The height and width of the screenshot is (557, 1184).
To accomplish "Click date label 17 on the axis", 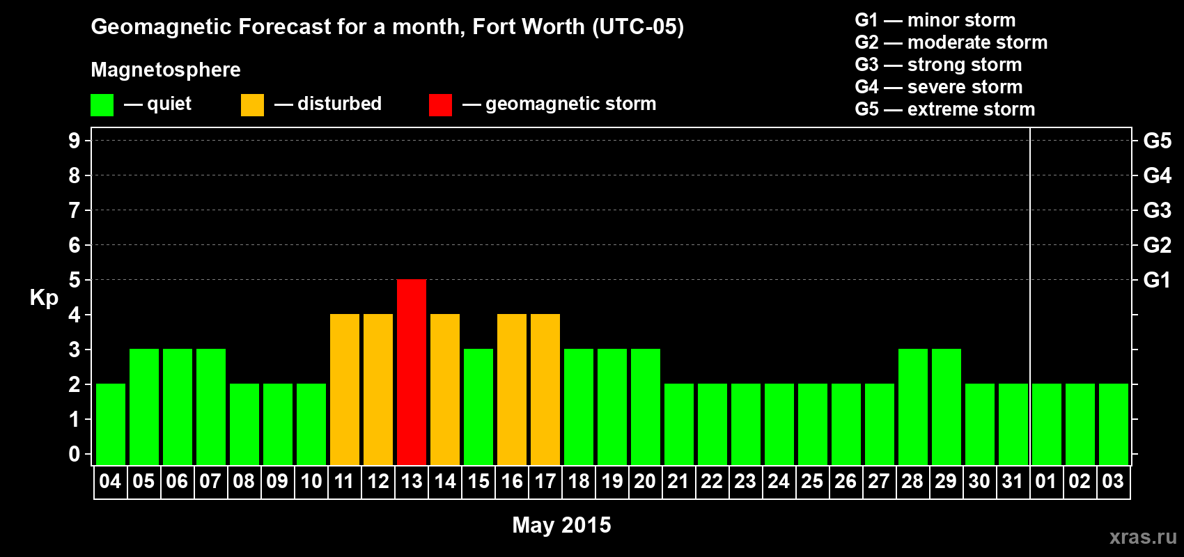I will (x=545, y=482).
